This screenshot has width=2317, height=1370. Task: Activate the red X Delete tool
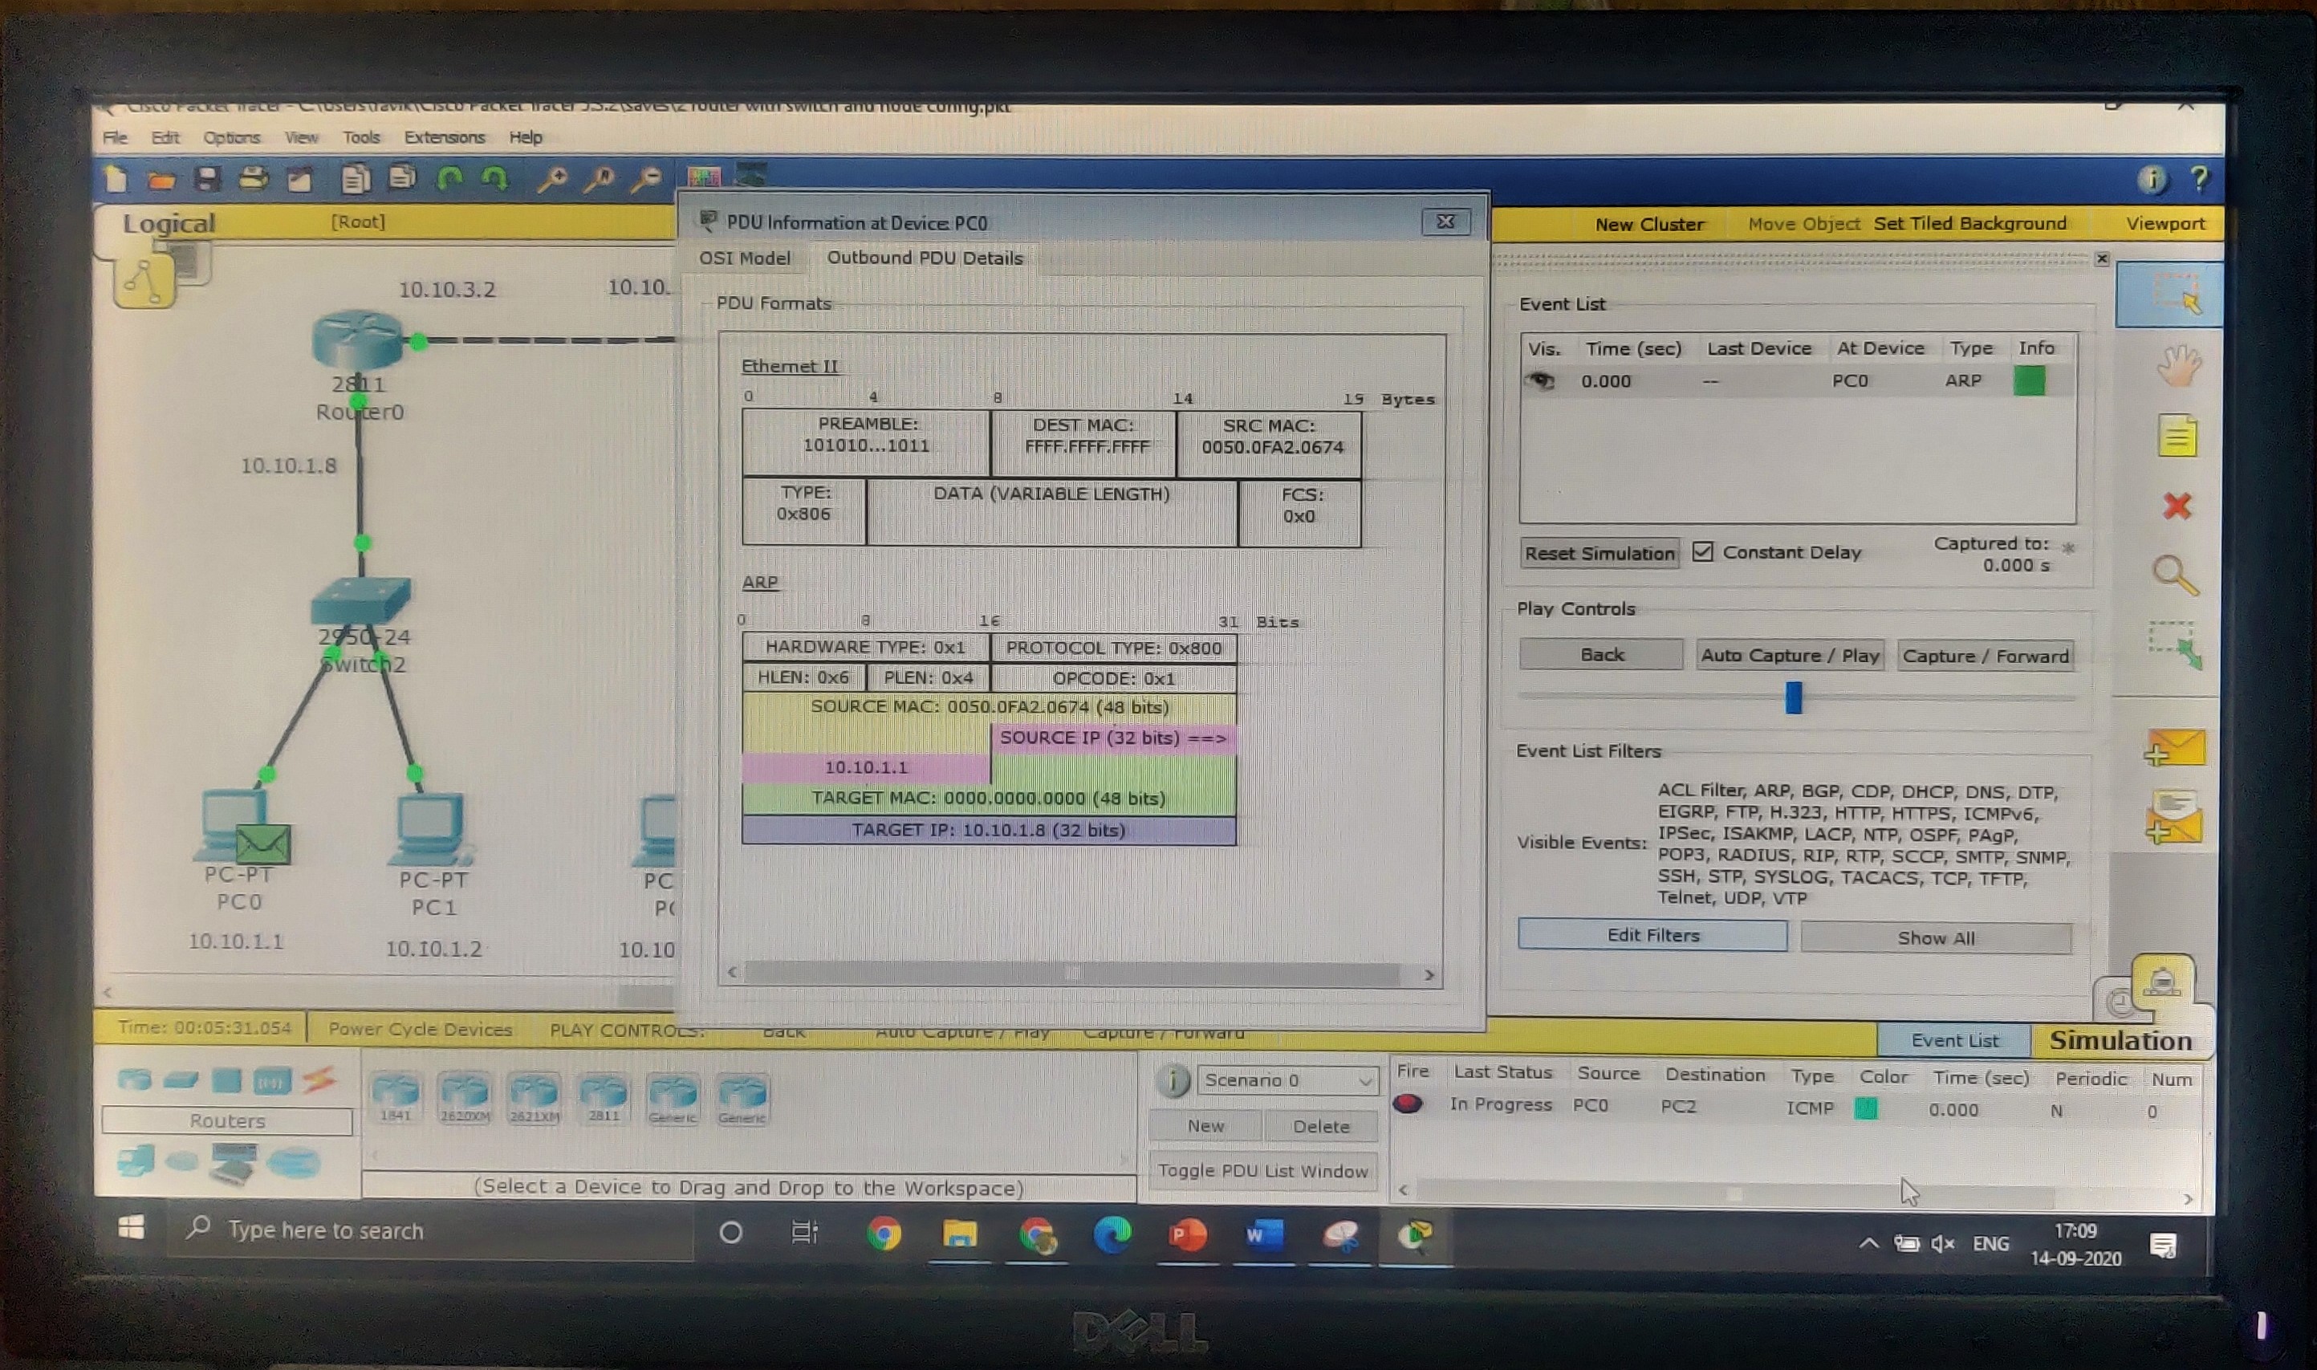tap(2177, 505)
